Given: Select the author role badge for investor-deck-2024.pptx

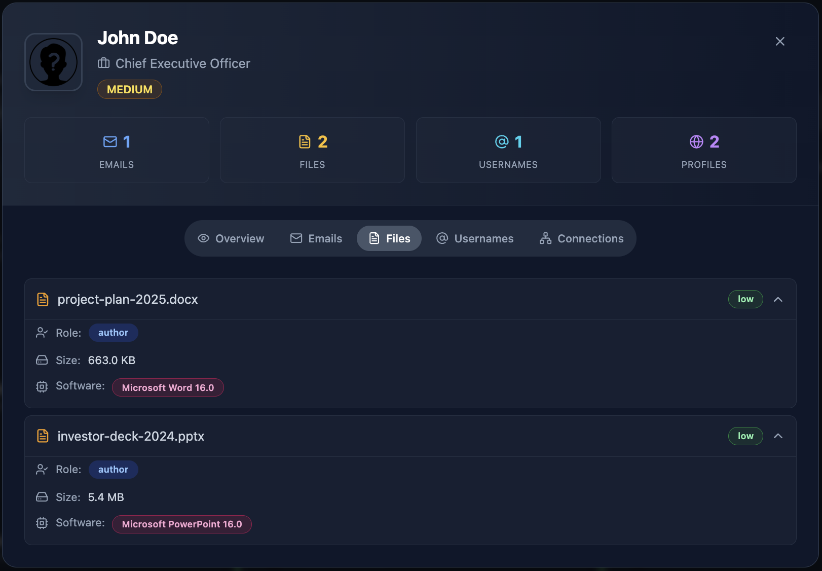Looking at the screenshot, I should point(113,470).
